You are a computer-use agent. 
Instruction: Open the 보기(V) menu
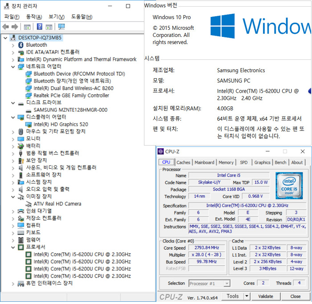click(57, 17)
